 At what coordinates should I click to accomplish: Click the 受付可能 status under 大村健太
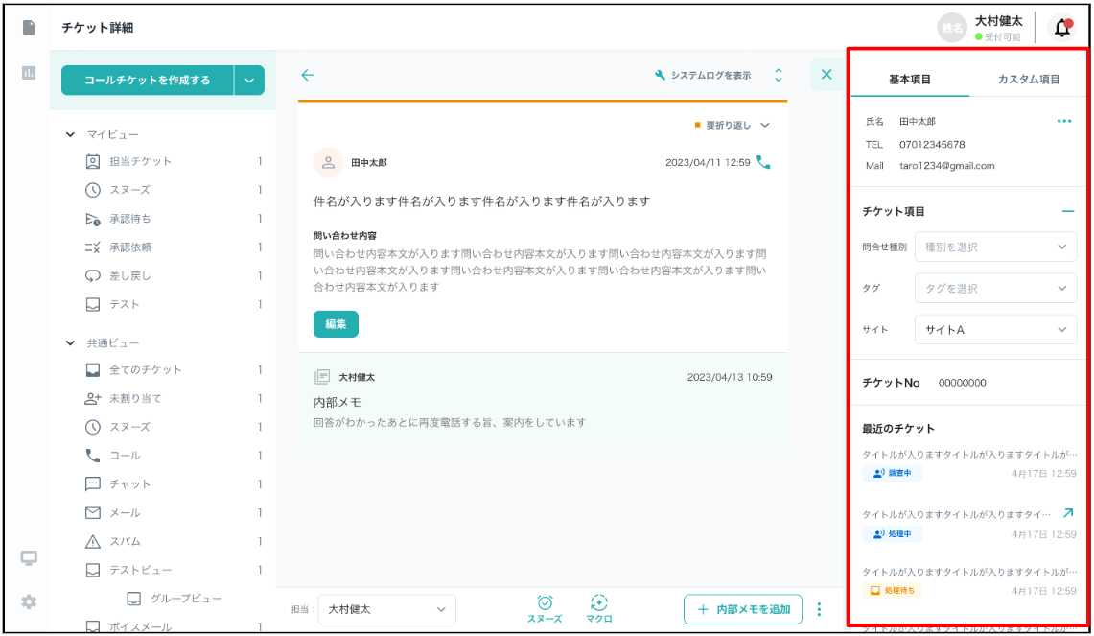click(998, 37)
